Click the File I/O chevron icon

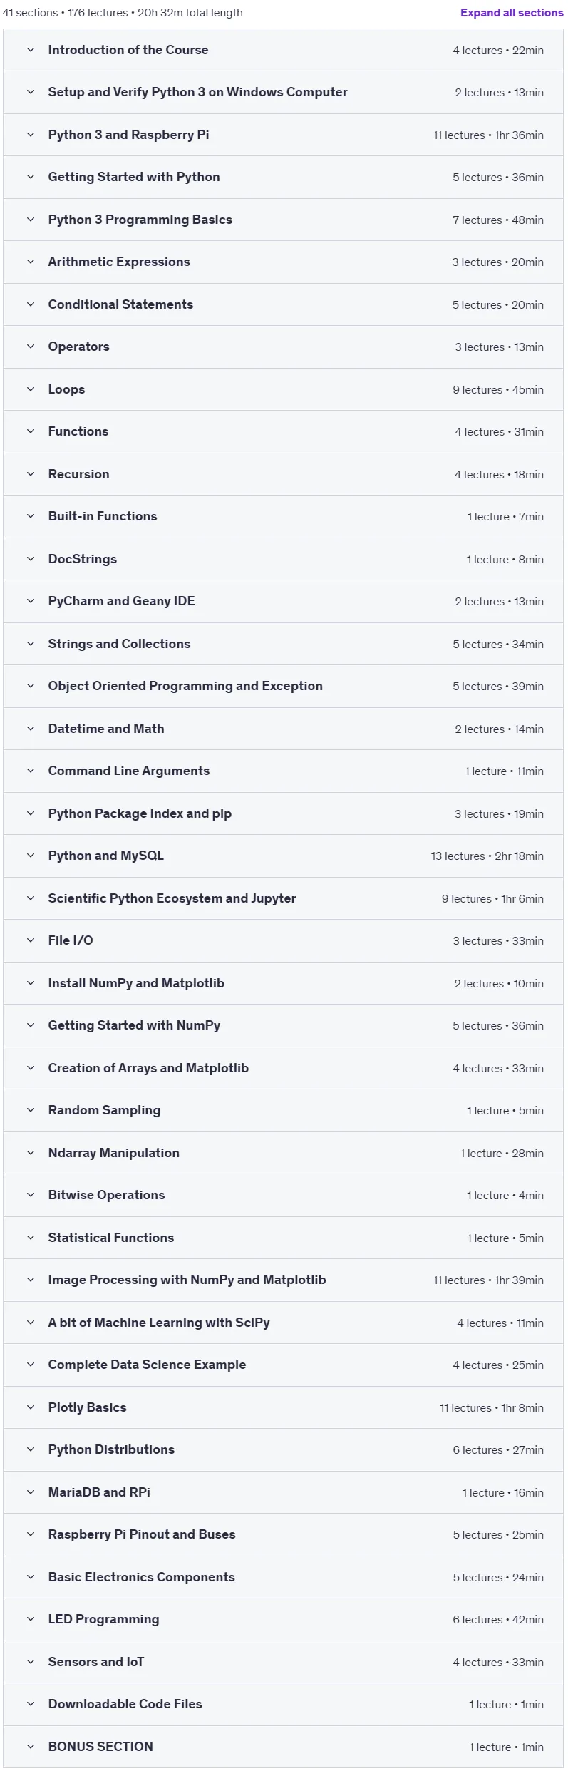coord(31,940)
